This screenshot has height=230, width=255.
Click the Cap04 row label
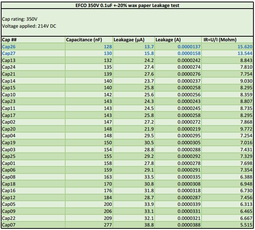(x=9, y=136)
